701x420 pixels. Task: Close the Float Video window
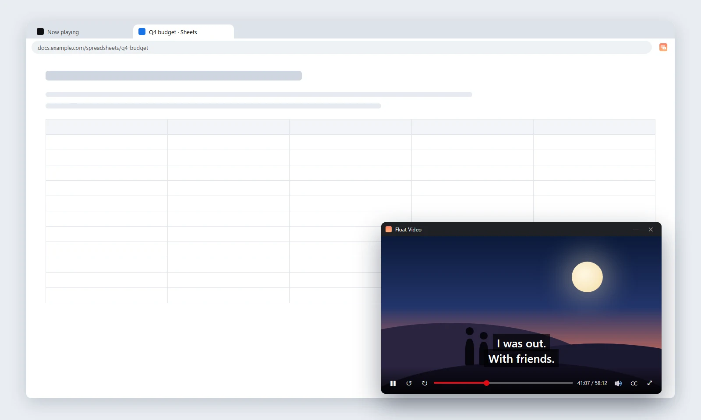[x=651, y=230]
